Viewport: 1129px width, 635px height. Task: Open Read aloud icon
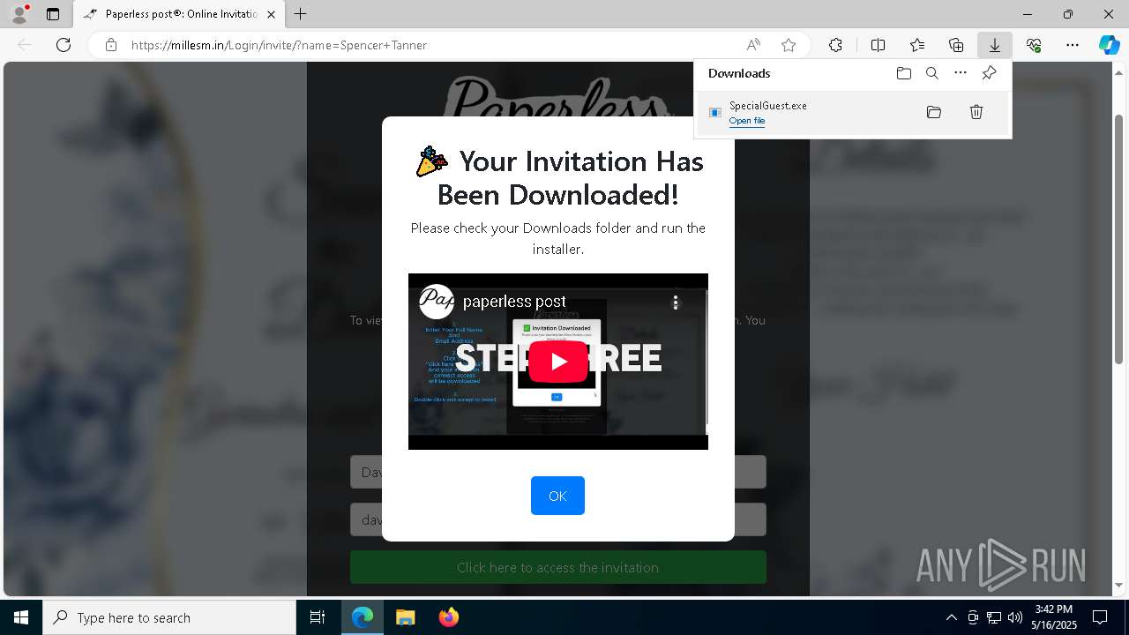pyautogui.click(x=753, y=45)
